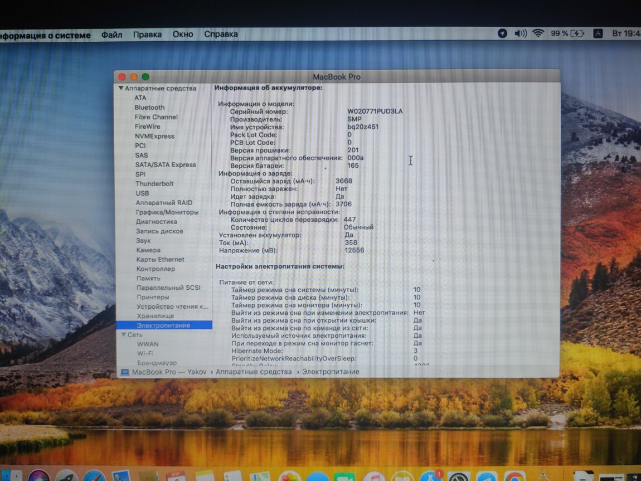Screen dimensions: 641x481
Task: Open App Store with badge in Dock
Action: [430, 475]
